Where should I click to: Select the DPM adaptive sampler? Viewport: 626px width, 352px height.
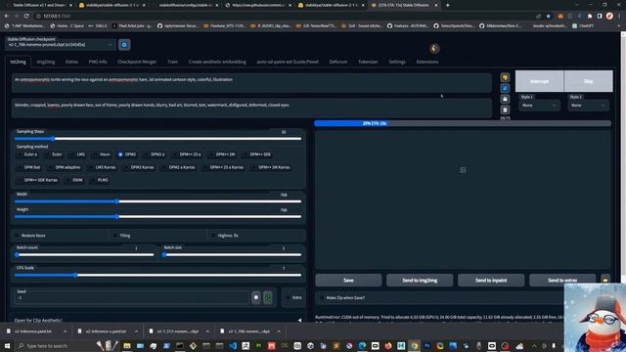pos(65,167)
